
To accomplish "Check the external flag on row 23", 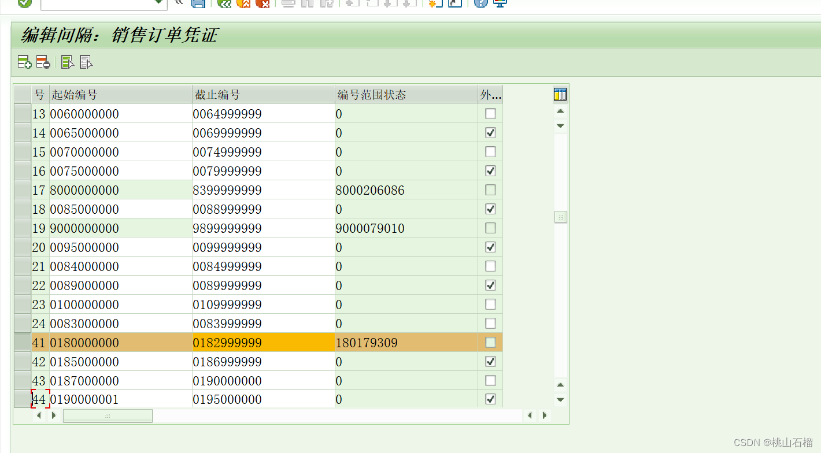I will (x=490, y=304).
